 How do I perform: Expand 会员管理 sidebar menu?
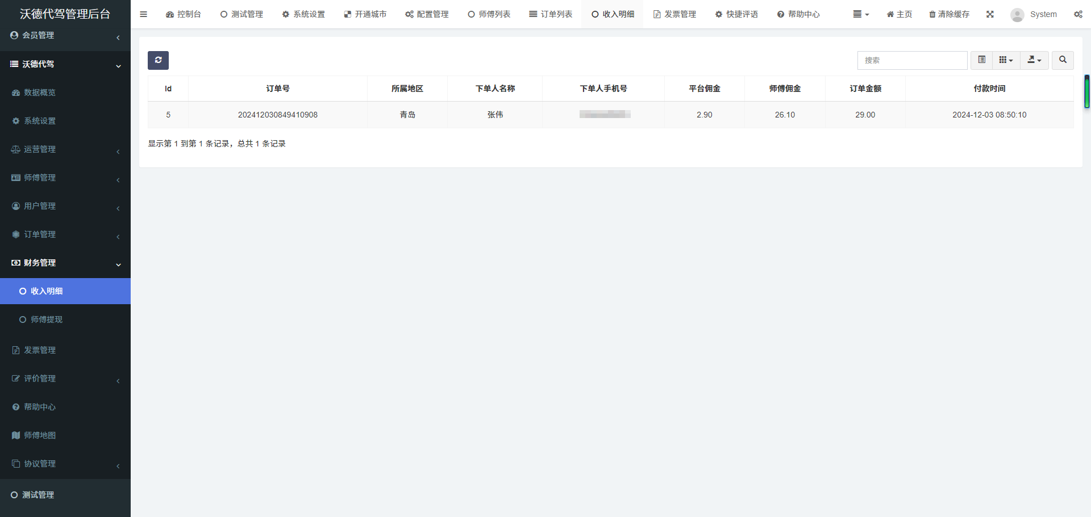(65, 35)
